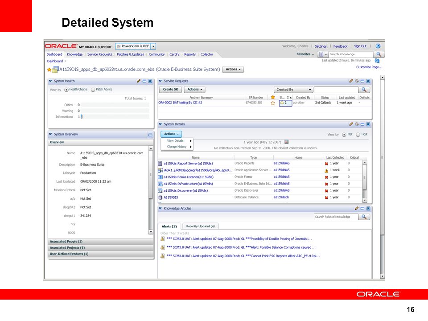428x321 pixels.
Task: Click the Critical issues bar
Action: pos(115,105)
